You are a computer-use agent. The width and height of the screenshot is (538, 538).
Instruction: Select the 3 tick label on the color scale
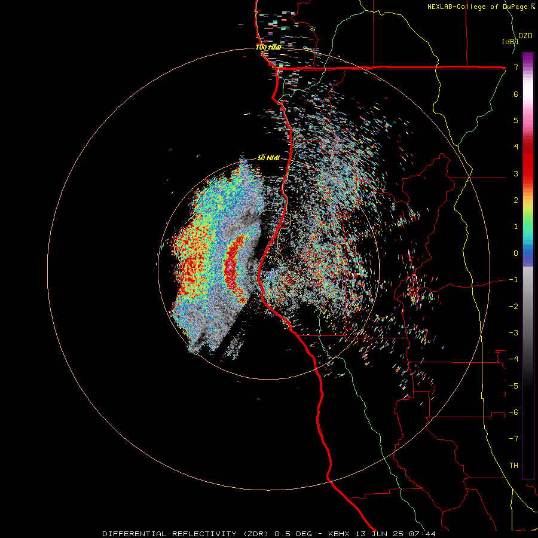(516, 173)
